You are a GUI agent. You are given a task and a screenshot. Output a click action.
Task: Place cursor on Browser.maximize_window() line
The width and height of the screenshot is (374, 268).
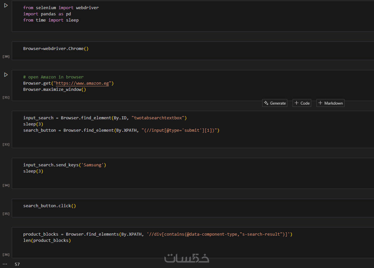pos(55,90)
